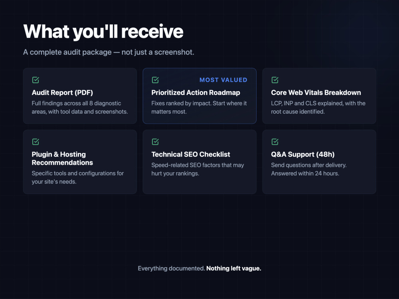Select the MOST VALUED badge

(x=223, y=80)
